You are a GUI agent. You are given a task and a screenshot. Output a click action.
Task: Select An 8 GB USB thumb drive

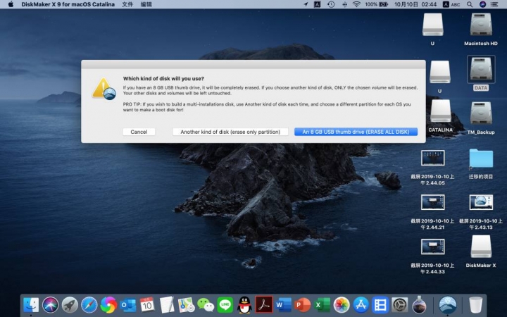pos(356,132)
